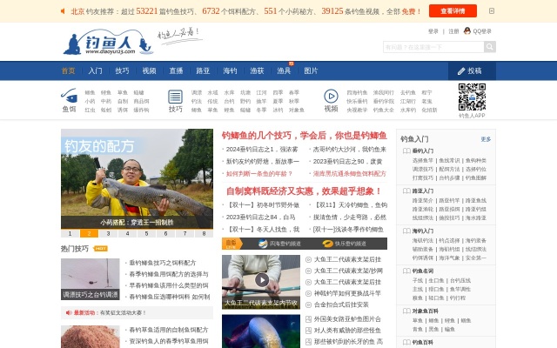Open the 海钓 navigation tab
This screenshot has width=557, height=348.
(230, 71)
